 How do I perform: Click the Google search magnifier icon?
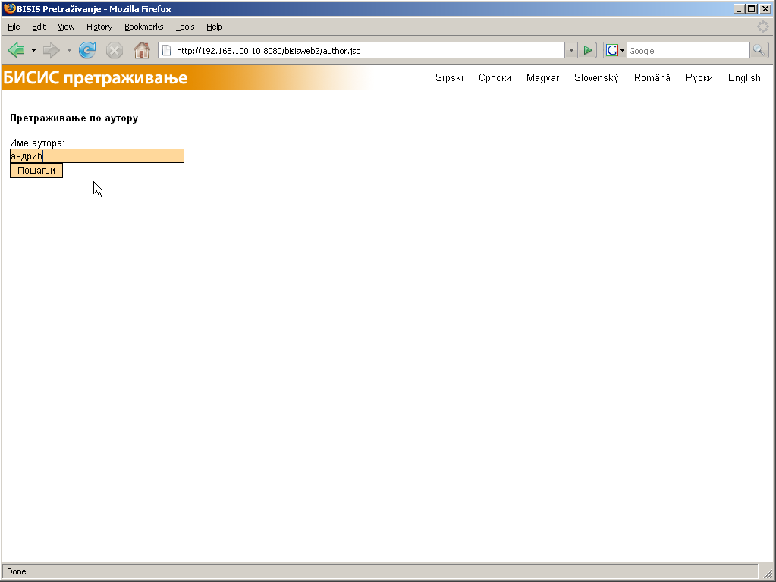759,51
